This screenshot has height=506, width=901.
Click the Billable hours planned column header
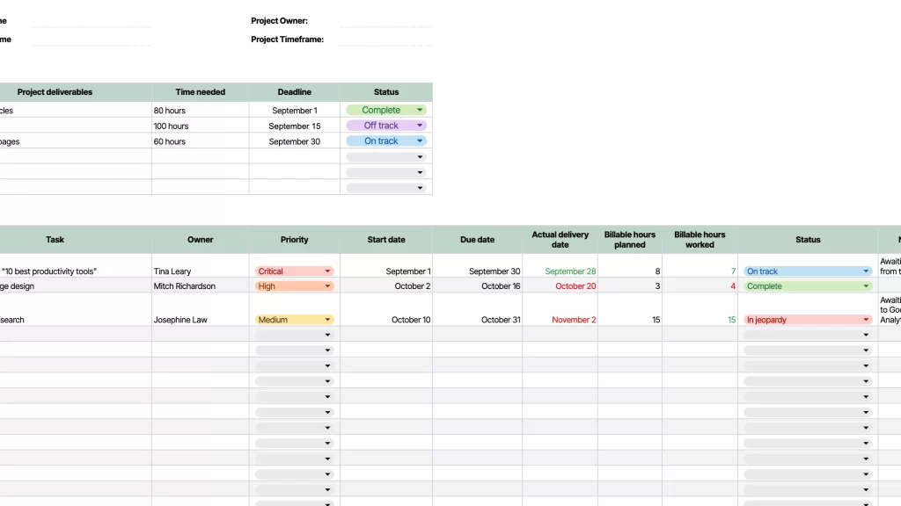point(630,240)
